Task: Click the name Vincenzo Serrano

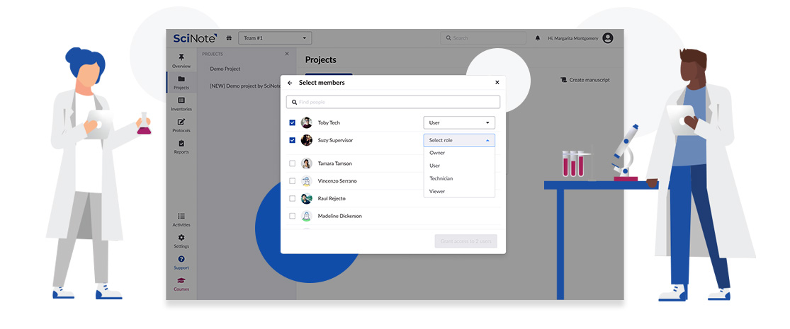Action: coord(337,181)
